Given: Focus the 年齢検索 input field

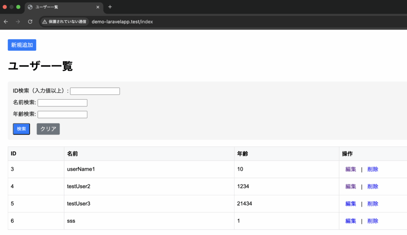Looking at the screenshot, I should [62, 114].
